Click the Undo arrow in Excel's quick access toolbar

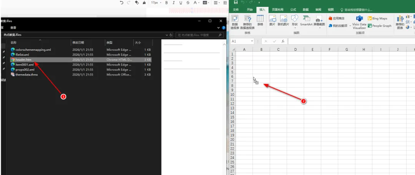coord(243,2)
